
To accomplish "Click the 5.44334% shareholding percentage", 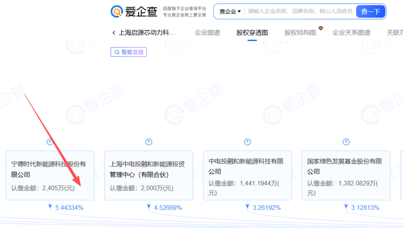I will click(69, 208).
